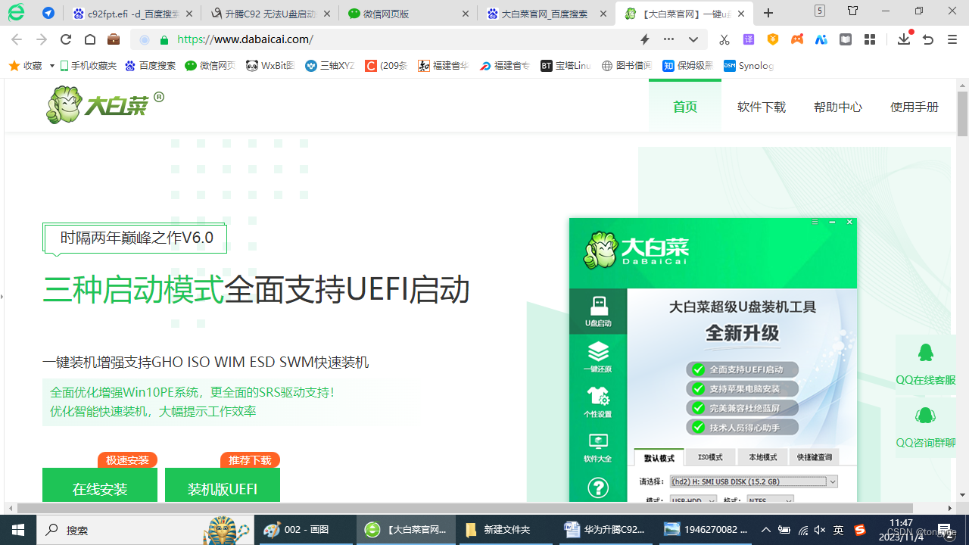The width and height of the screenshot is (969, 545).
Task: Open the 图书借阅 bookmark
Action: 627,66
